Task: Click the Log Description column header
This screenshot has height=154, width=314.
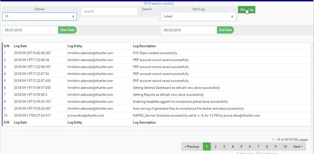Action: (144, 46)
